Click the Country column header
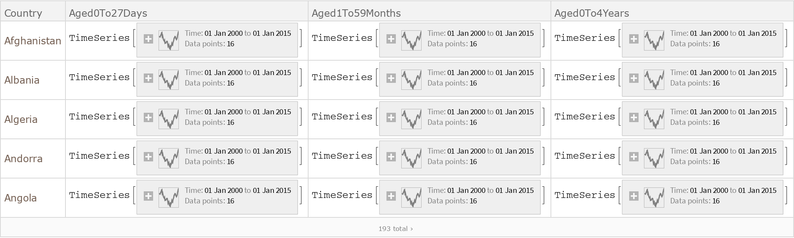The image size is (794, 238). click(23, 13)
